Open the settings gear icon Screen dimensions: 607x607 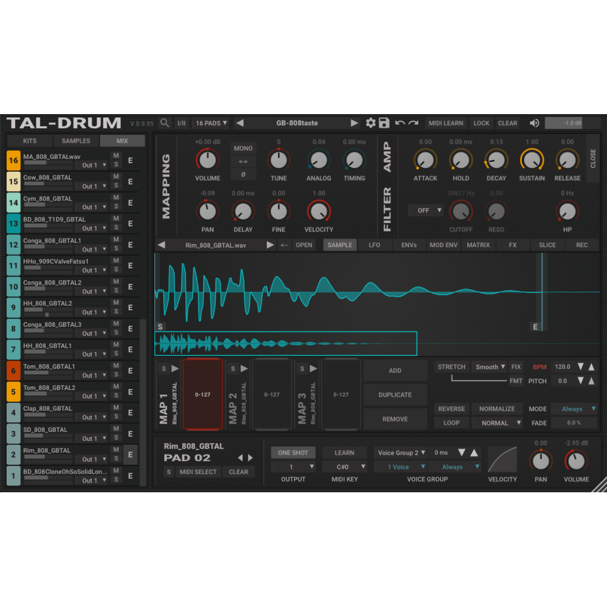371,123
